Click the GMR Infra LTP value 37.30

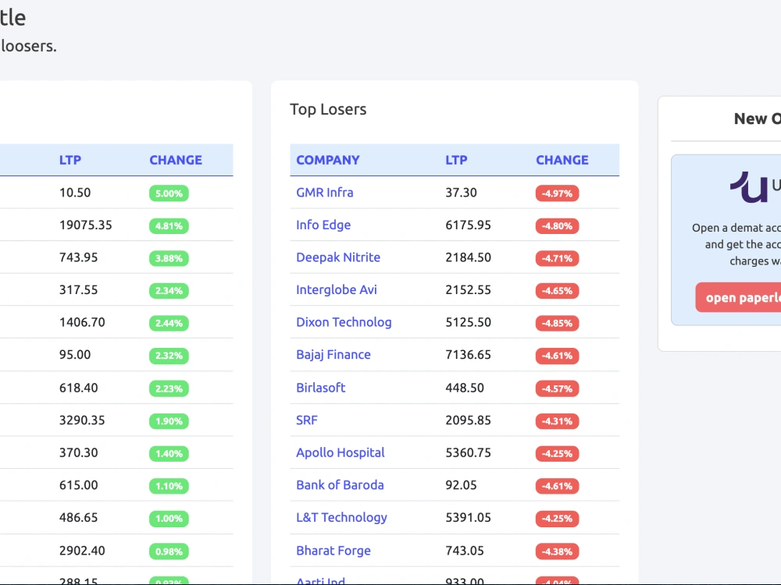[x=462, y=193]
